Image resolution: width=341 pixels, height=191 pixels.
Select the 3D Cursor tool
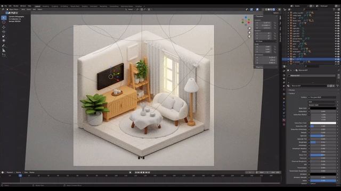click(x=4, y=22)
